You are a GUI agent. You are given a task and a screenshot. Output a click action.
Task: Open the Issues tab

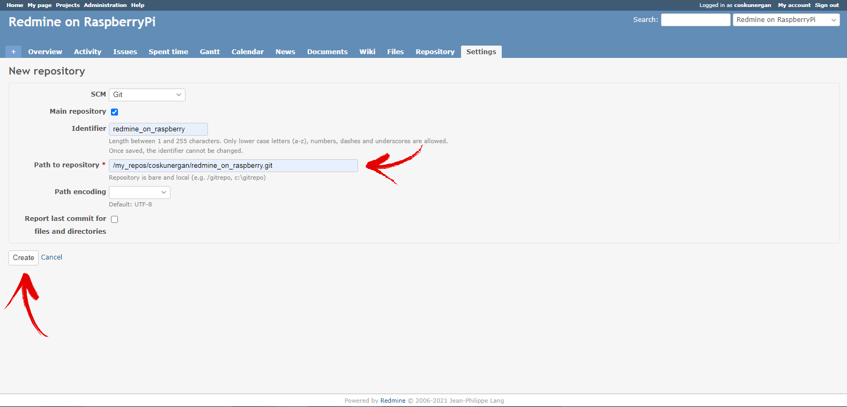tap(125, 51)
